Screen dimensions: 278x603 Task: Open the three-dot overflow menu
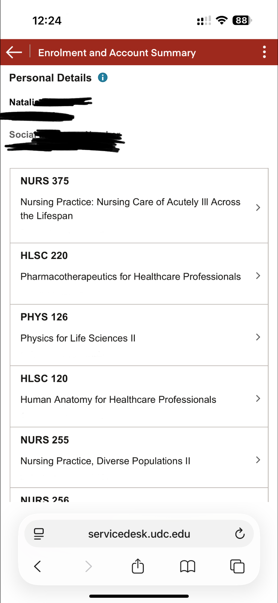pyautogui.click(x=264, y=52)
